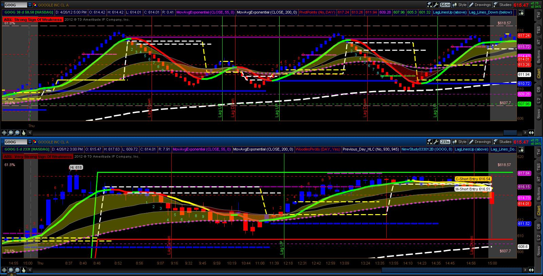Screen dimensions: 543x276
Task: Open the AT side tab of lower chart
Action: (539, 180)
